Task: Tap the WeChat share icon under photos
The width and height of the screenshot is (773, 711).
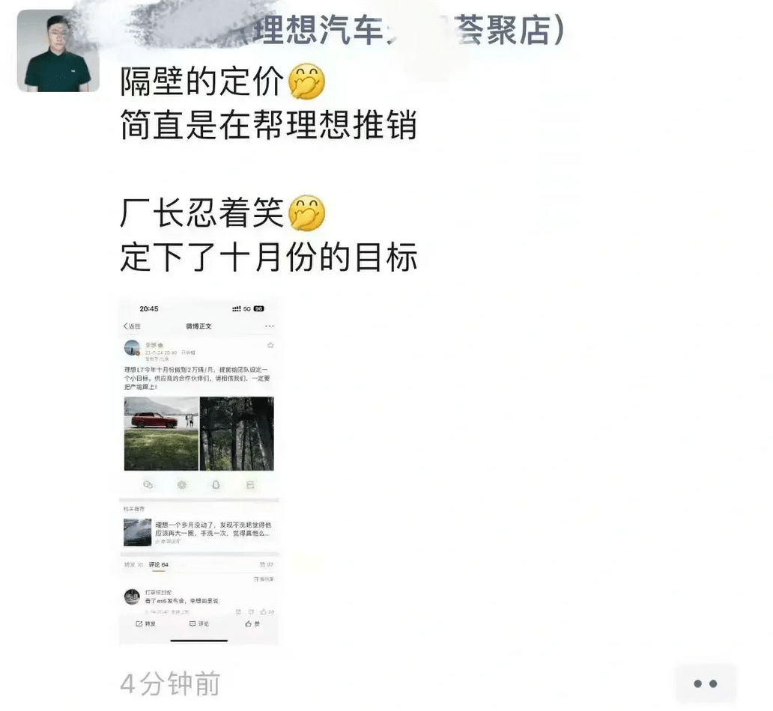Action: [148, 485]
